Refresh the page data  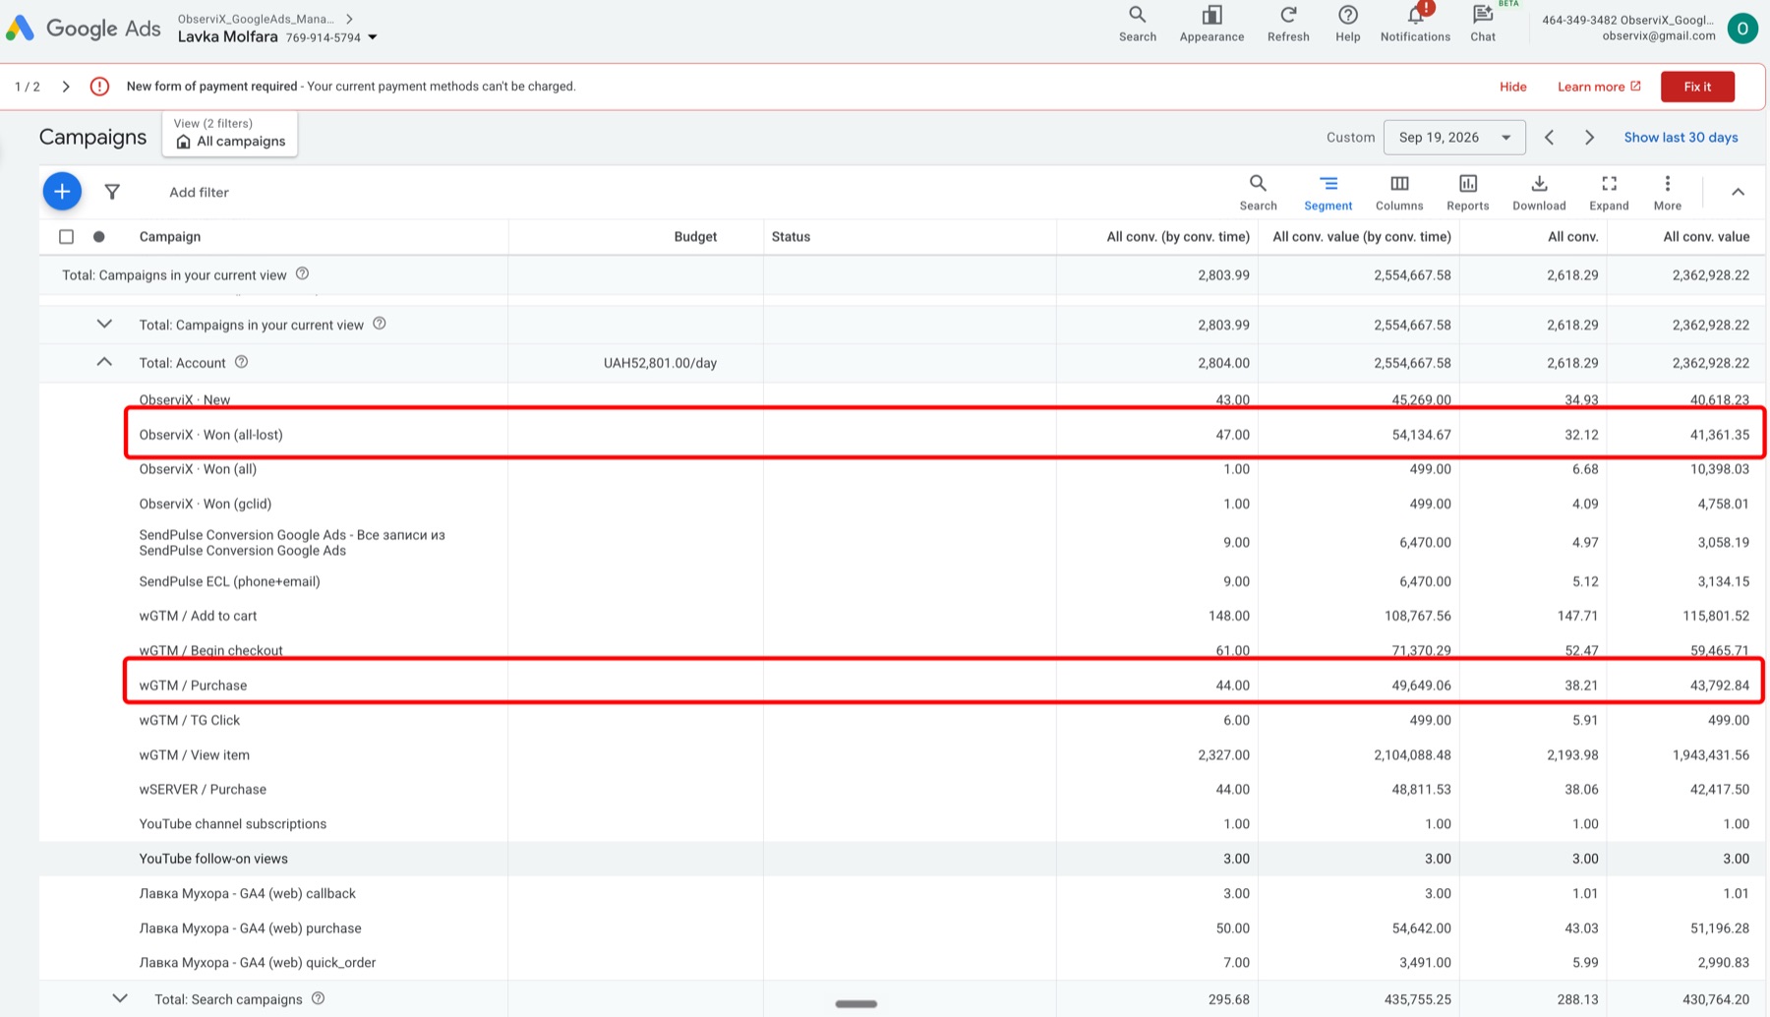(1288, 24)
